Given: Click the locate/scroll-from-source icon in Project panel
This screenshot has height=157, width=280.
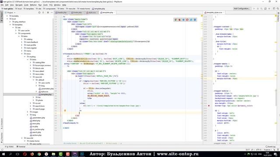Looking at the screenshot, I should click(39, 13).
